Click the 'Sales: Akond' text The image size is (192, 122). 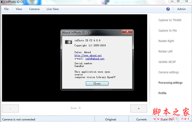pyautogui.click(x=83, y=52)
